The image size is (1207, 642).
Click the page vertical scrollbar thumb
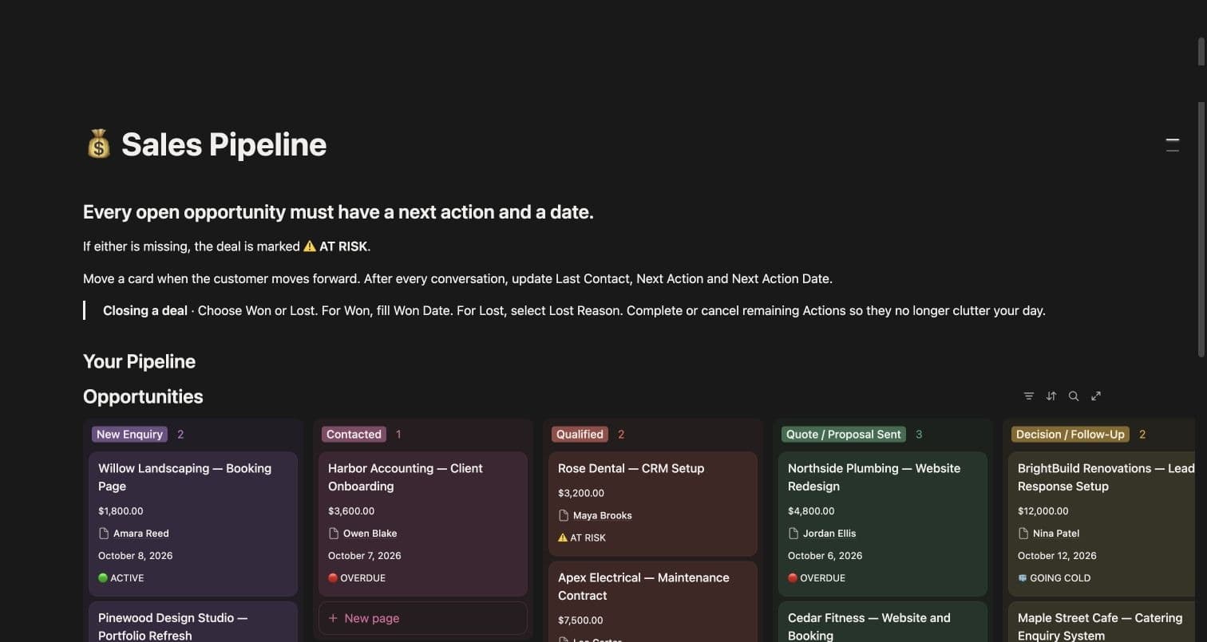(1201, 230)
